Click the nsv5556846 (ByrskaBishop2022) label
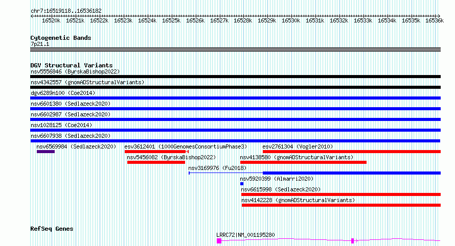The image size is (455, 246). tap(75, 71)
